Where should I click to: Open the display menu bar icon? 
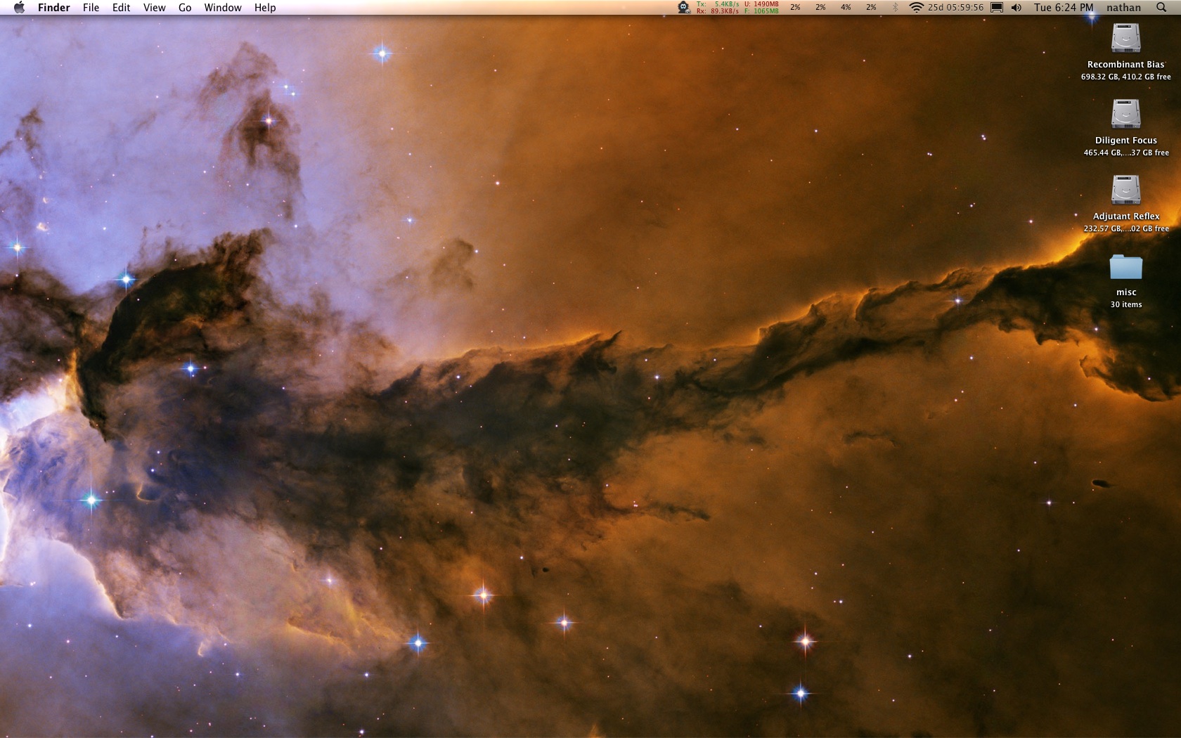coord(997,8)
